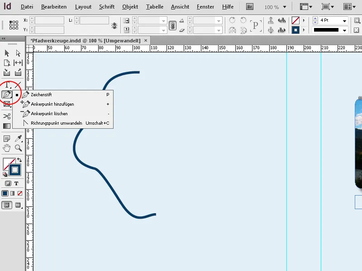Open the Ansicht menu

pos(180,7)
